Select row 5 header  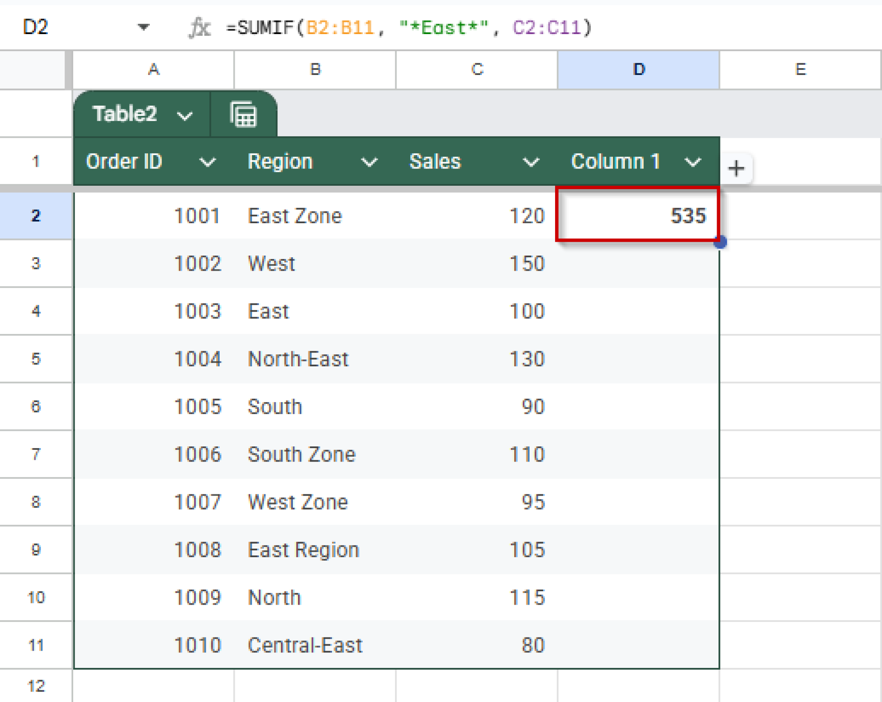coord(36,359)
